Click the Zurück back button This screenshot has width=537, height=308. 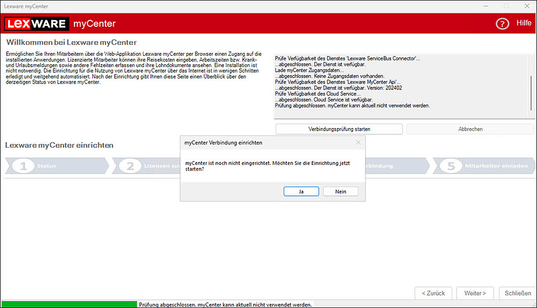point(433,293)
